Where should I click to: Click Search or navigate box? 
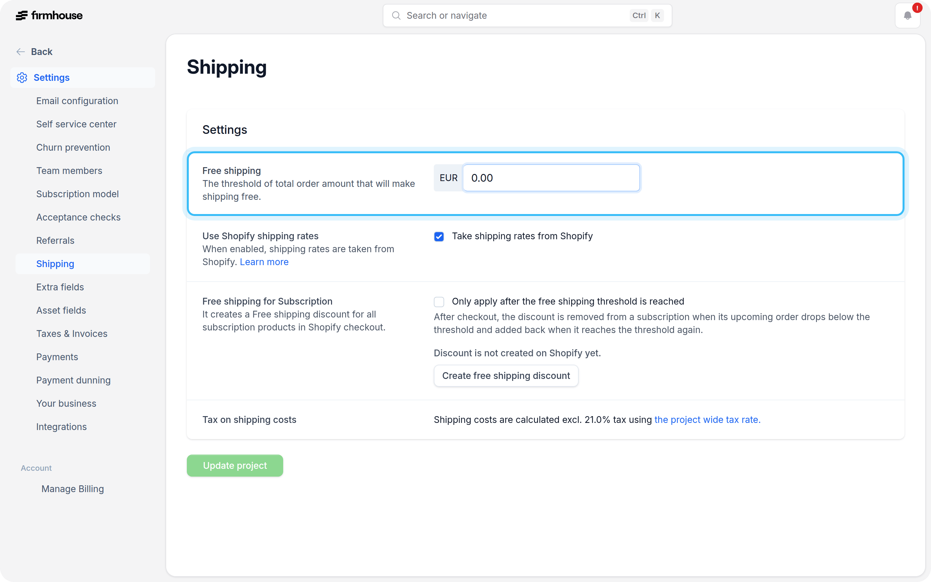pyautogui.click(x=528, y=16)
